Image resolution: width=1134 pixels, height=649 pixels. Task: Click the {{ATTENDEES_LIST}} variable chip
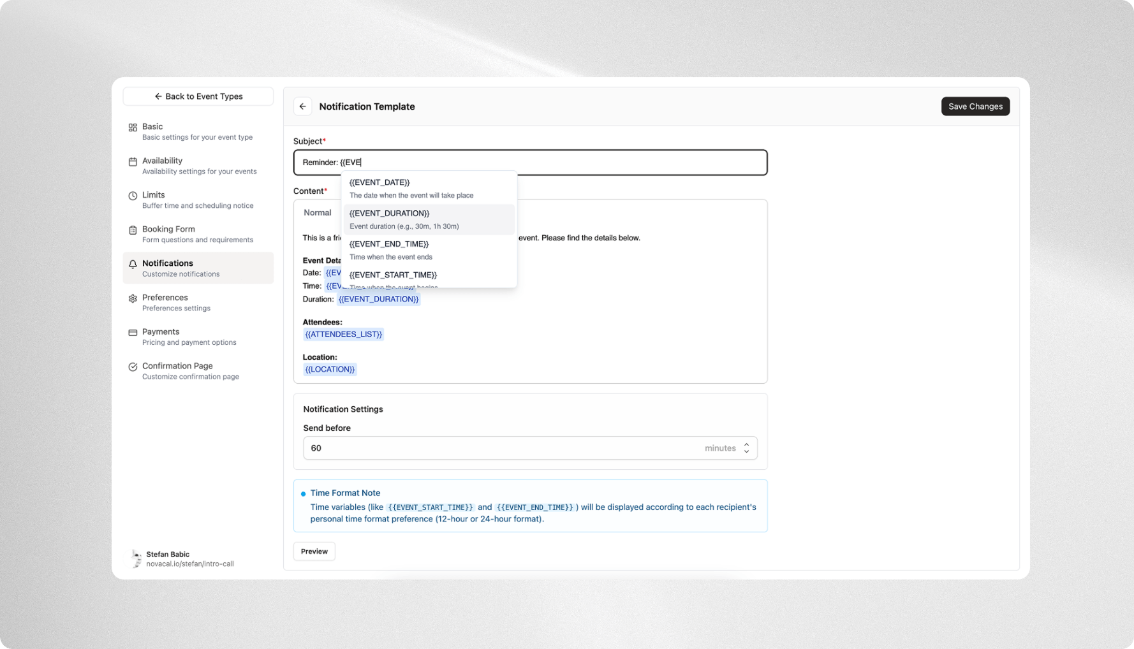point(343,333)
